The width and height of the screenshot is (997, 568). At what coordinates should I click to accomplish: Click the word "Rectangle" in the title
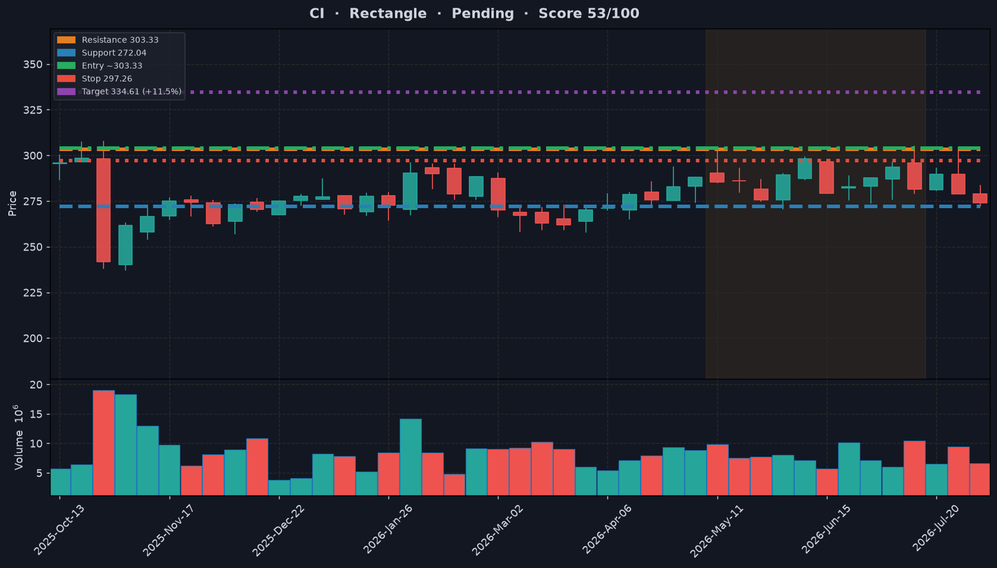tap(388, 14)
